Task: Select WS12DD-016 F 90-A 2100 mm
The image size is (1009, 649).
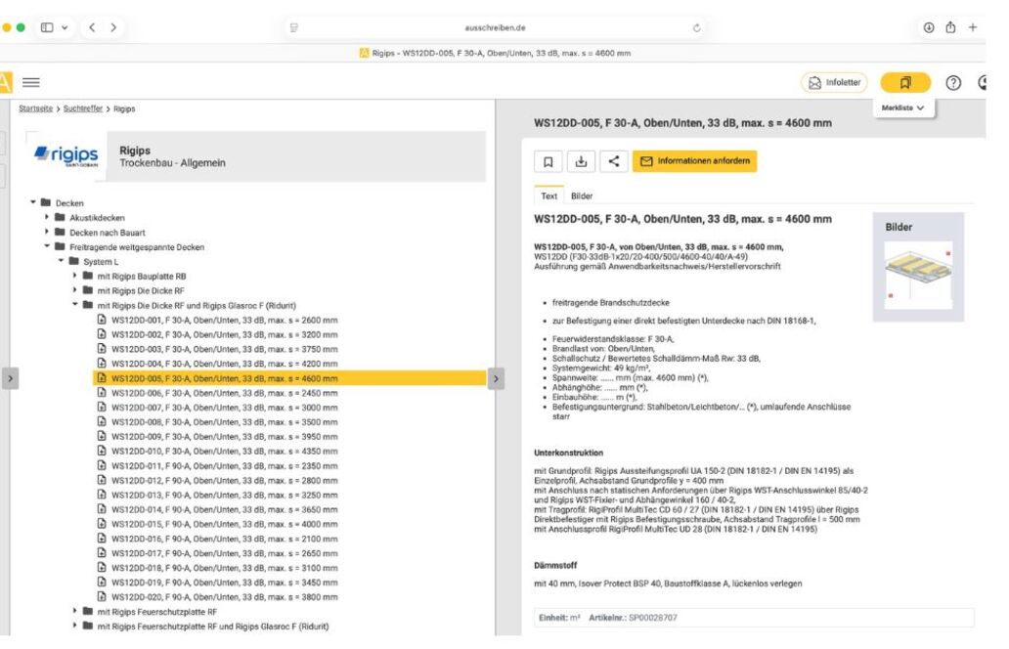Action: pos(225,539)
